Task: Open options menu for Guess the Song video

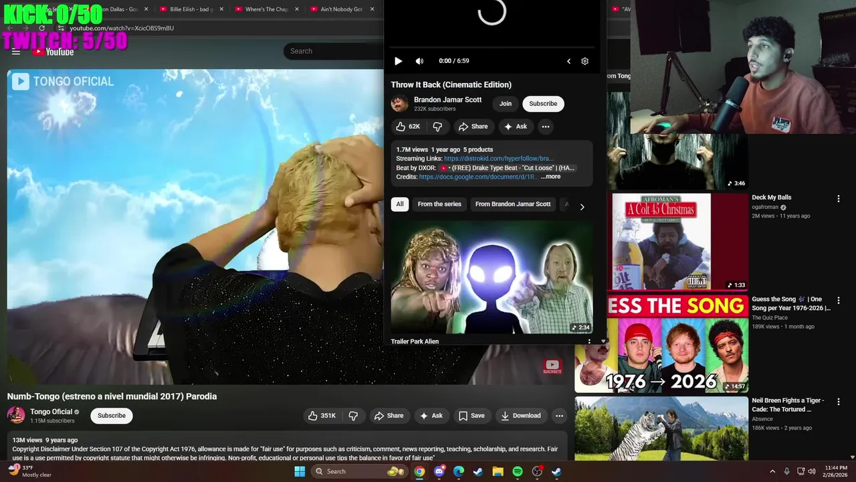Action: [x=838, y=301]
